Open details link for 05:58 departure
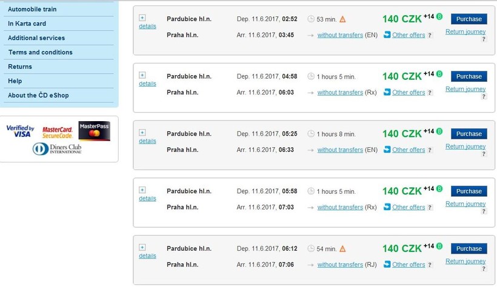 click(x=147, y=199)
